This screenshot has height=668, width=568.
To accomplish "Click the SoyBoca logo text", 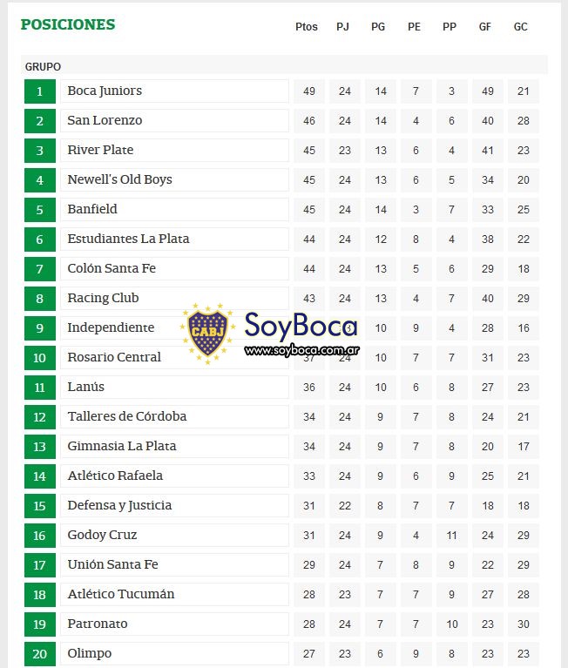I will [x=301, y=327].
